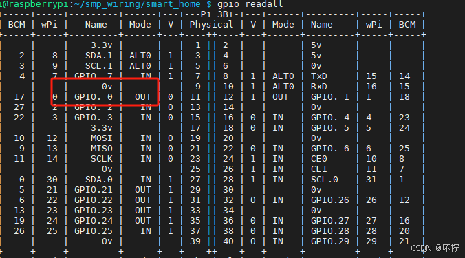Click physical pin number 40
Viewport: 465px width, 258px height.
click(228, 241)
